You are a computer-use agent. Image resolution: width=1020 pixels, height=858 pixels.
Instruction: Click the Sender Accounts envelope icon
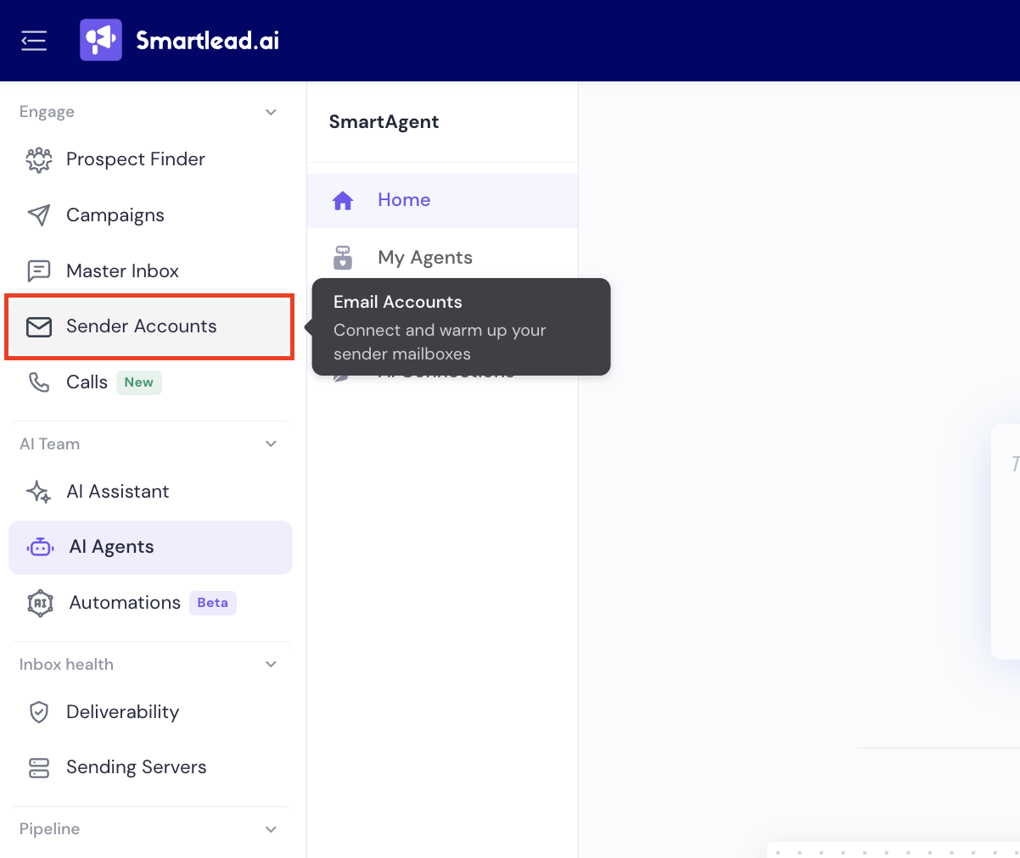point(39,326)
